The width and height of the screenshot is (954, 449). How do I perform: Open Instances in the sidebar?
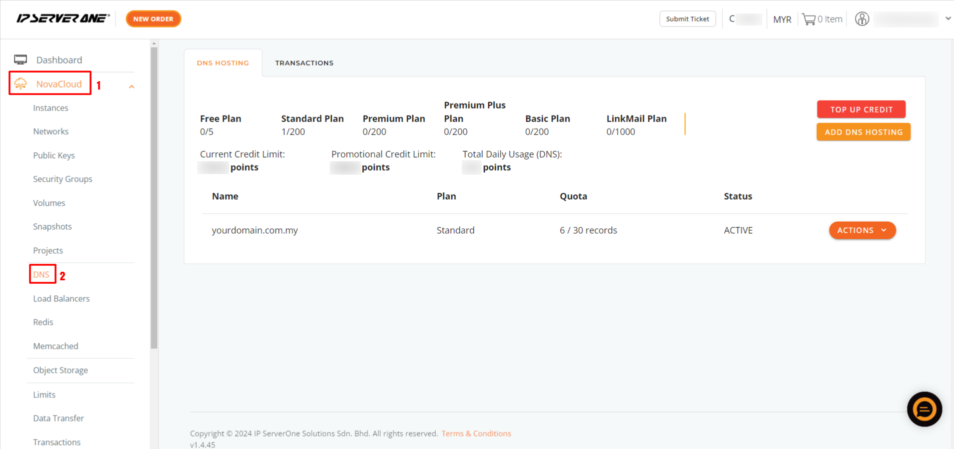(x=51, y=108)
